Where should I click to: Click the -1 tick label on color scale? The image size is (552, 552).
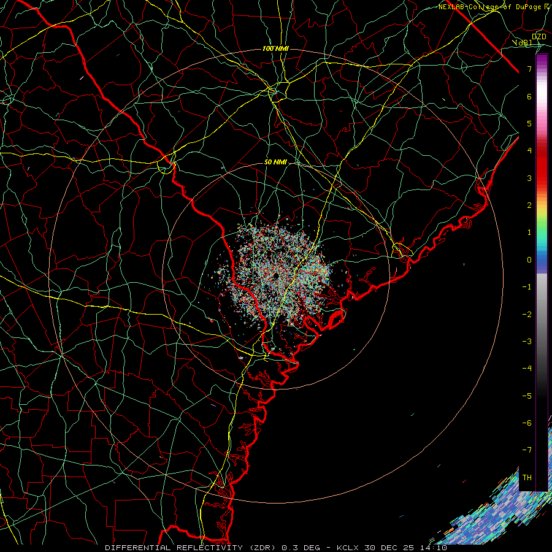coord(527,287)
